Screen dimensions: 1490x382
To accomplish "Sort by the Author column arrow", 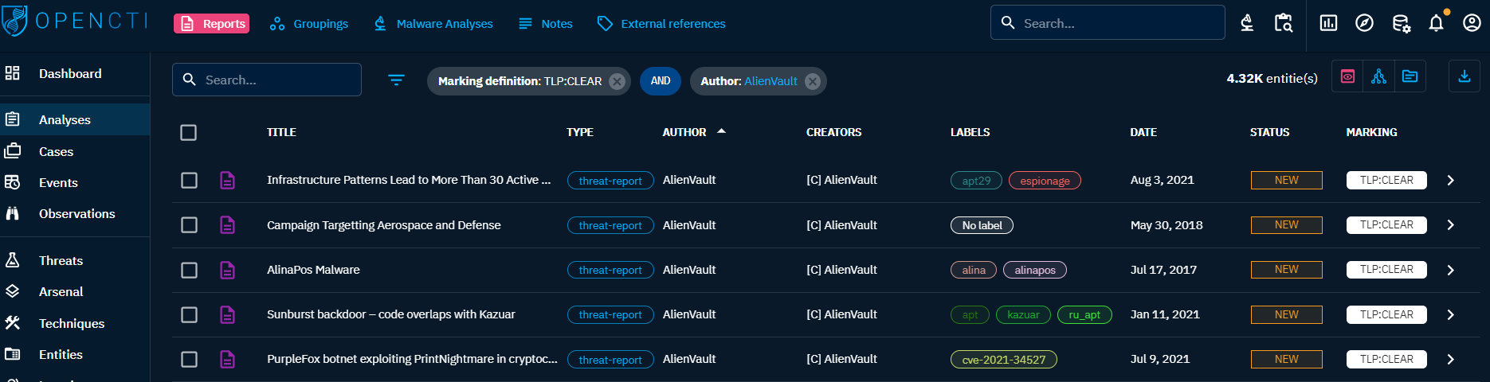I will pos(721,131).
